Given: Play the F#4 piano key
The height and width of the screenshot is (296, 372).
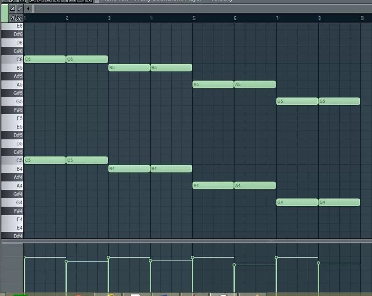Looking at the screenshot, I should click(12, 211).
